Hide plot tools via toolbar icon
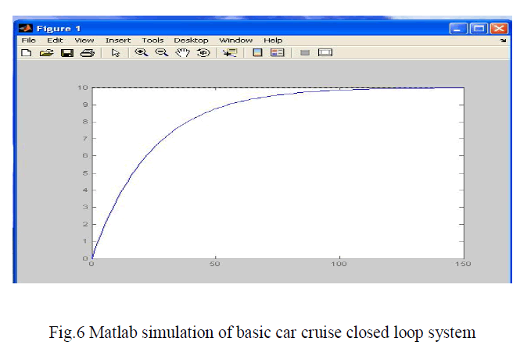Image resolution: width=520 pixels, height=345 pixels. 305,53
